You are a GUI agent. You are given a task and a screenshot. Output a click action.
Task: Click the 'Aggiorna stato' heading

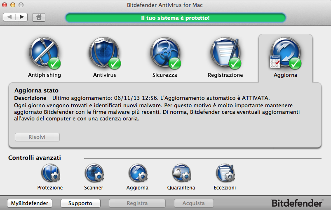[x=36, y=90]
